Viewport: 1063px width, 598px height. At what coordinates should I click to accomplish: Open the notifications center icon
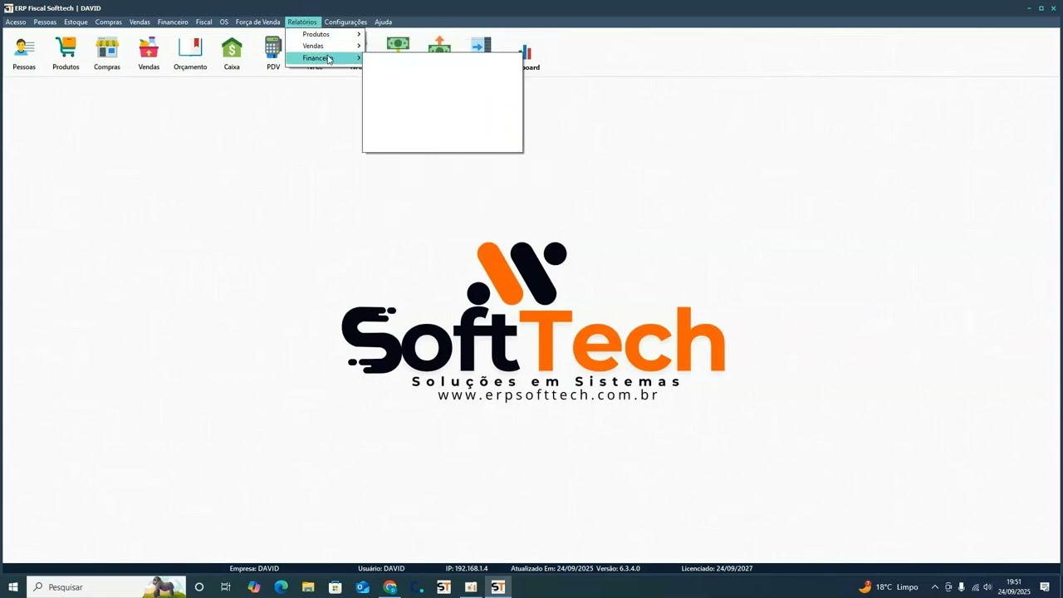(x=1045, y=587)
